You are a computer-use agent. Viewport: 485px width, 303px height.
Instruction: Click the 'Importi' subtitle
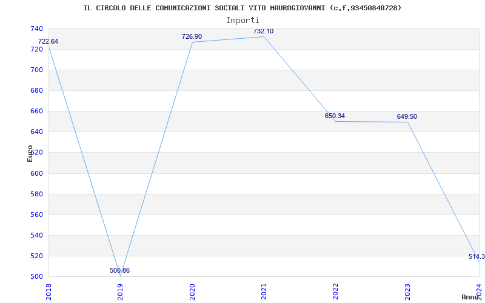[242, 21]
